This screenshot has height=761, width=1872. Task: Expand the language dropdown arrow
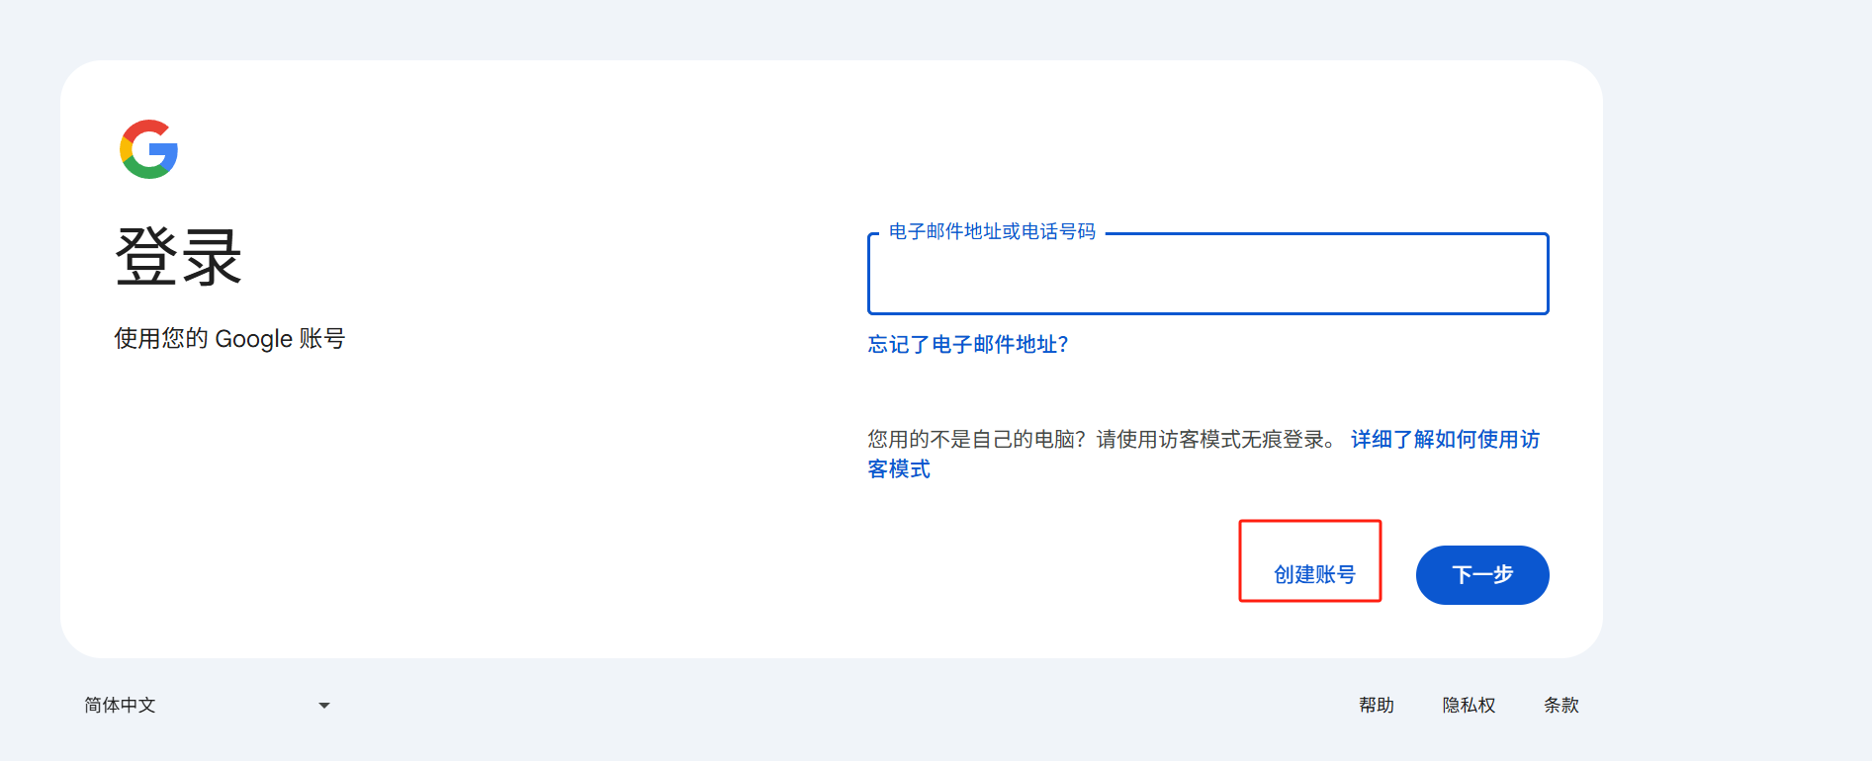point(324,705)
